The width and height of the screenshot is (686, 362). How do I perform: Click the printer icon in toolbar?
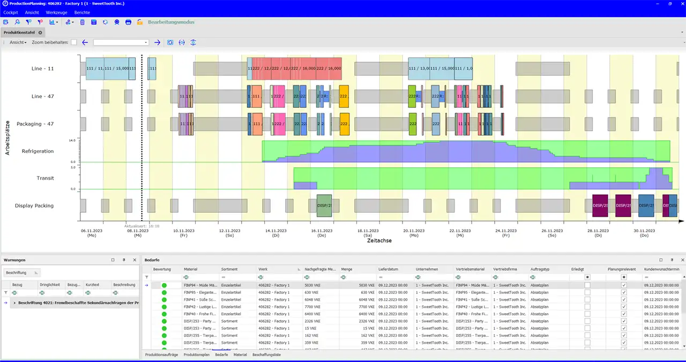(128, 22)
